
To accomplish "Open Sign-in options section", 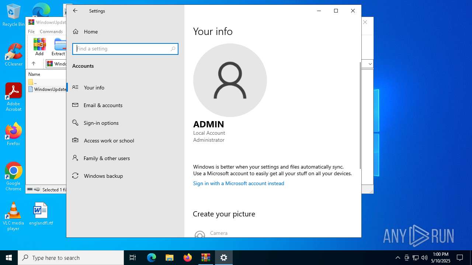I will (125, 123).
